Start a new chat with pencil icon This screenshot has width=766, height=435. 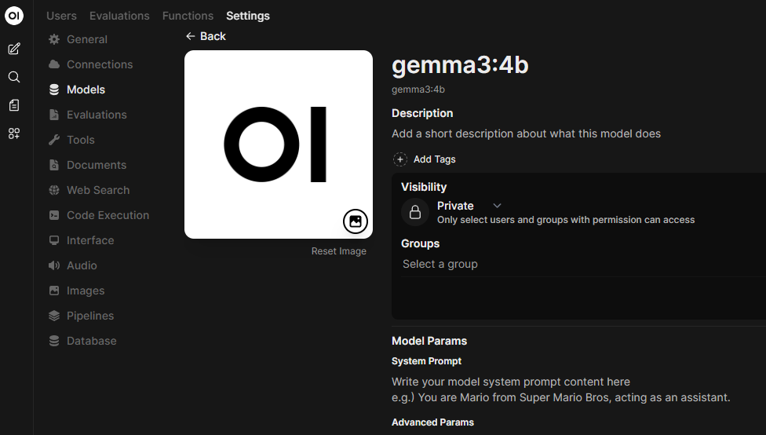click(x=14, y=49)
